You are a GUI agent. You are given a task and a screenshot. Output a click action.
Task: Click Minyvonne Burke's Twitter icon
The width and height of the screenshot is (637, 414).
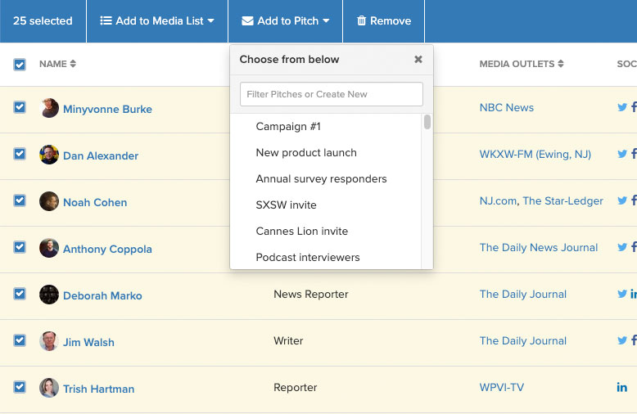(x=622, y=107)
